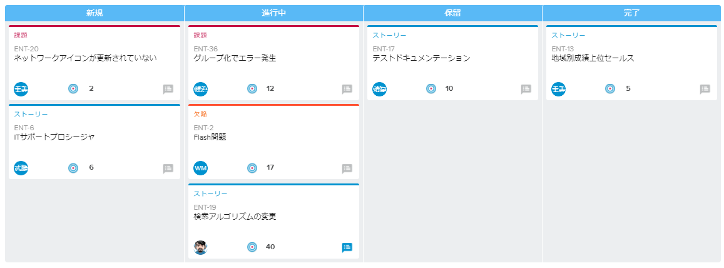The width and height of the screenshot is (724, 268).
Task: Click the target icon on ENT-17 card
Action: (x=431, y=89)
